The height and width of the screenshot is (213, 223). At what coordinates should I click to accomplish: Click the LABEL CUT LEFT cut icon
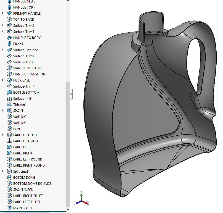tap(9, 135)
